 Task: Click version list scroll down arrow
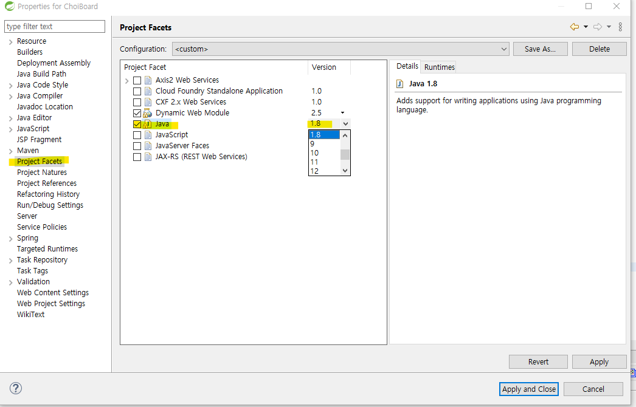(x=345, y=171)
